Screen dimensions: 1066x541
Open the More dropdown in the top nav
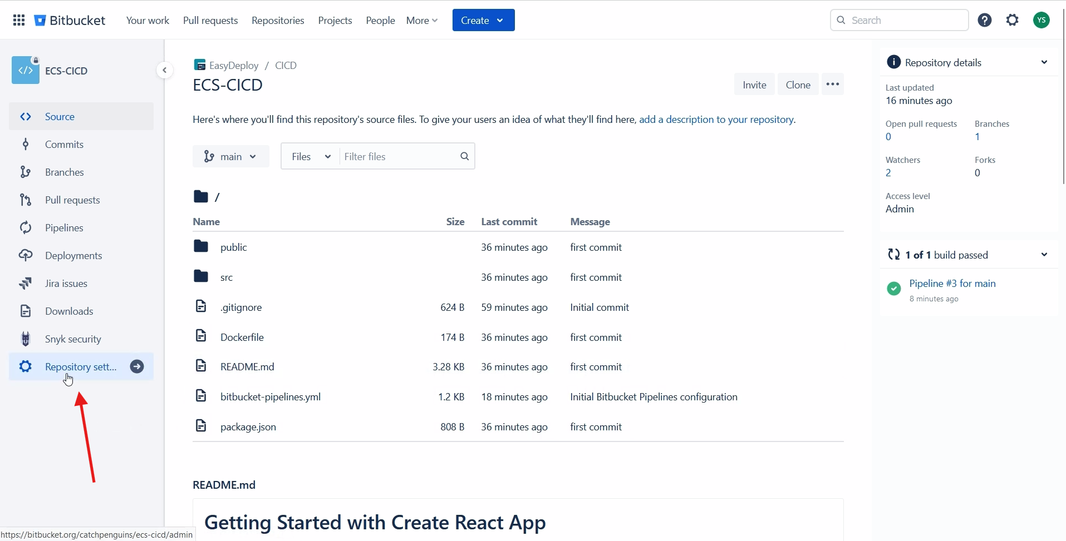coord(422,21)
